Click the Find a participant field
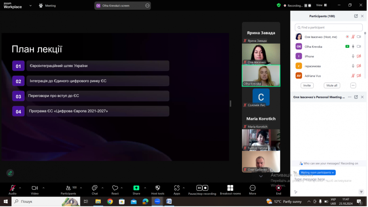 coord(328,27)
